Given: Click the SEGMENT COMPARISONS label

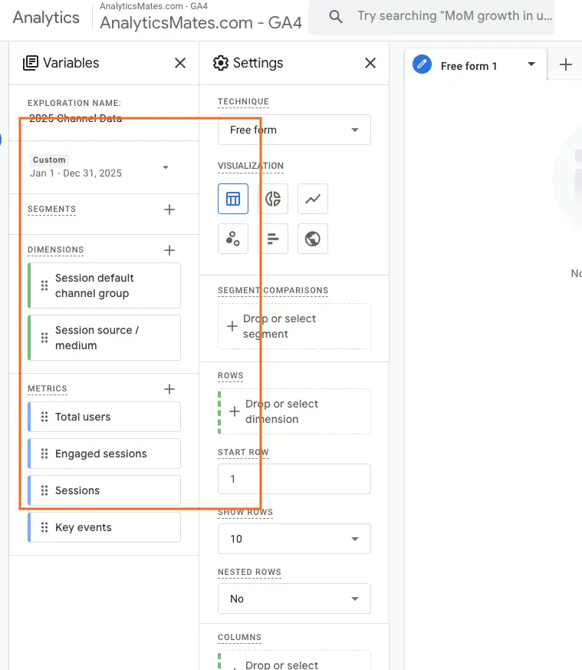Looking at the screenshot, I should [x=273, y=290].
